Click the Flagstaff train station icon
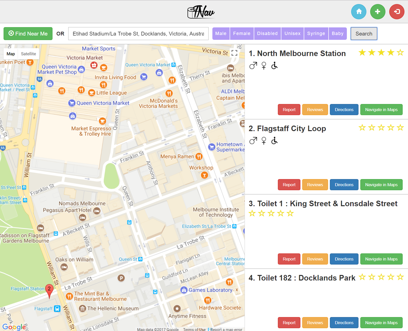This screenshot has width=408, height=331. 57,309
